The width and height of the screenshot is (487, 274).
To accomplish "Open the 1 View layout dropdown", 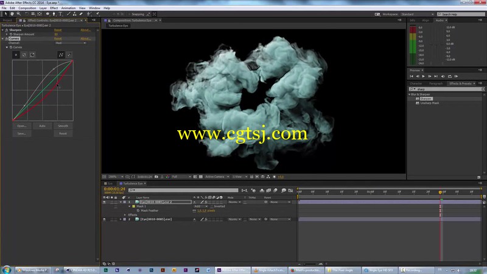I will click(x=240, y=177).
